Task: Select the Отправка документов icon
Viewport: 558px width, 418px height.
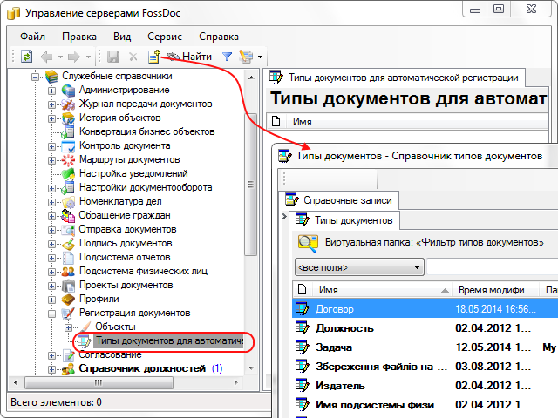Action: 68,230
